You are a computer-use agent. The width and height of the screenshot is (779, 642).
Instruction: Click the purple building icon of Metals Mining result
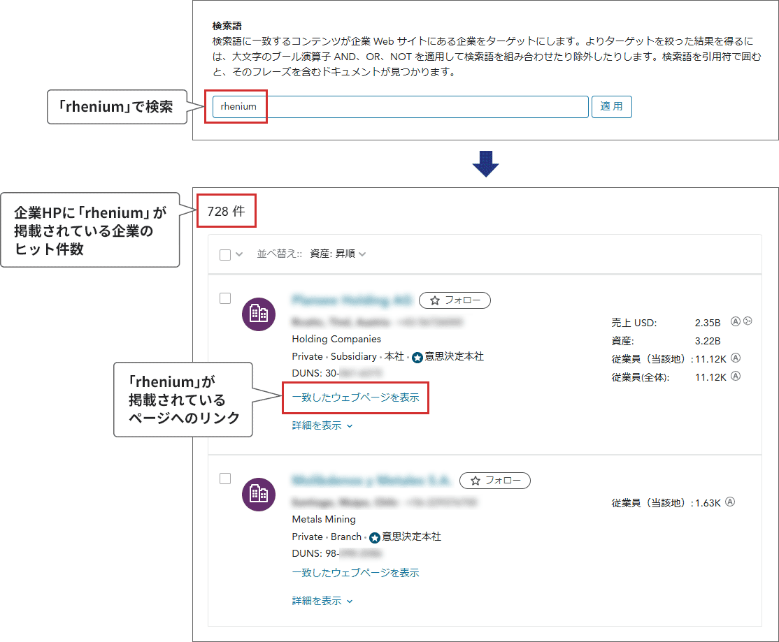pos(258,494)
